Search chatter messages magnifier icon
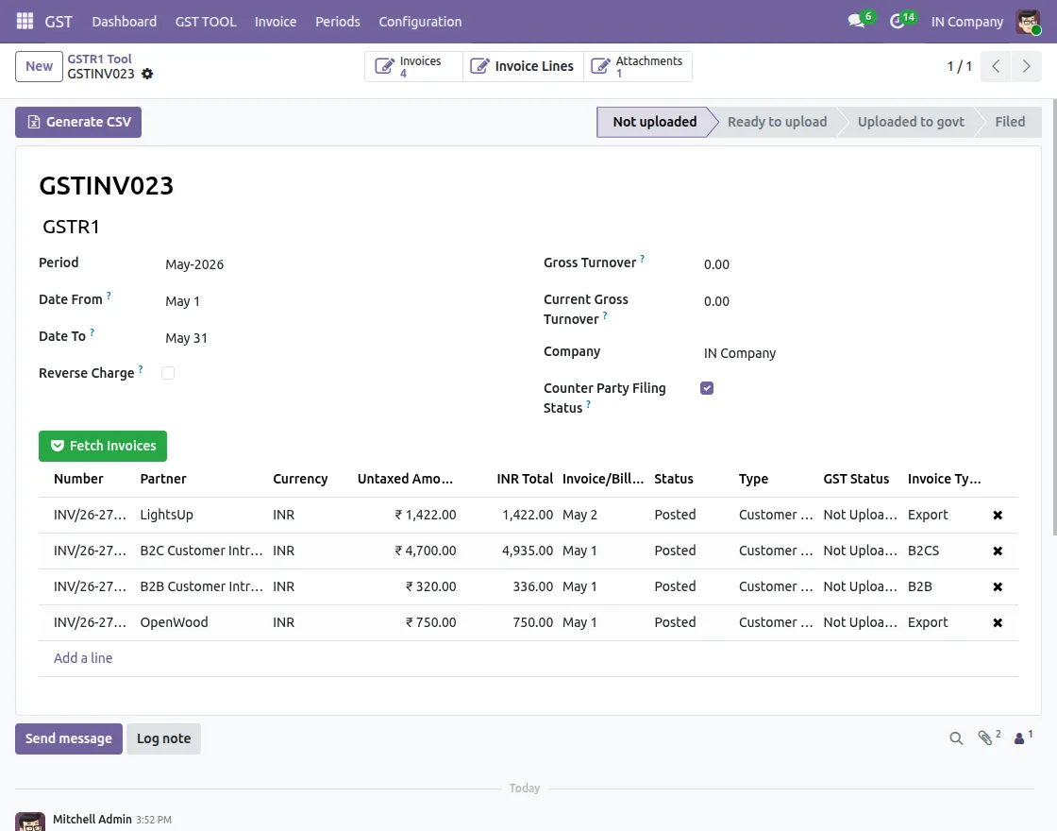 coord(956,738)
